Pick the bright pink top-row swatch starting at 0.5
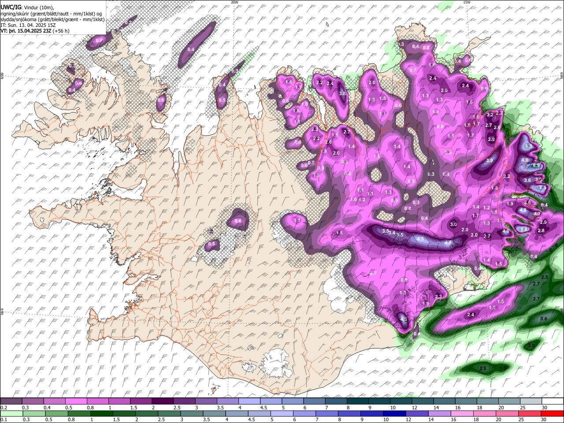Viewport: 564px width, 423px height. (76, 401)
